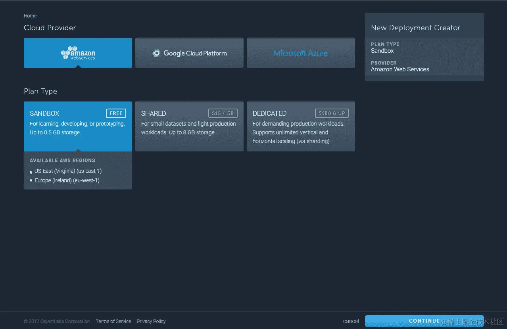Select the Amazon Web Services provider card

[x=78, y=53]
